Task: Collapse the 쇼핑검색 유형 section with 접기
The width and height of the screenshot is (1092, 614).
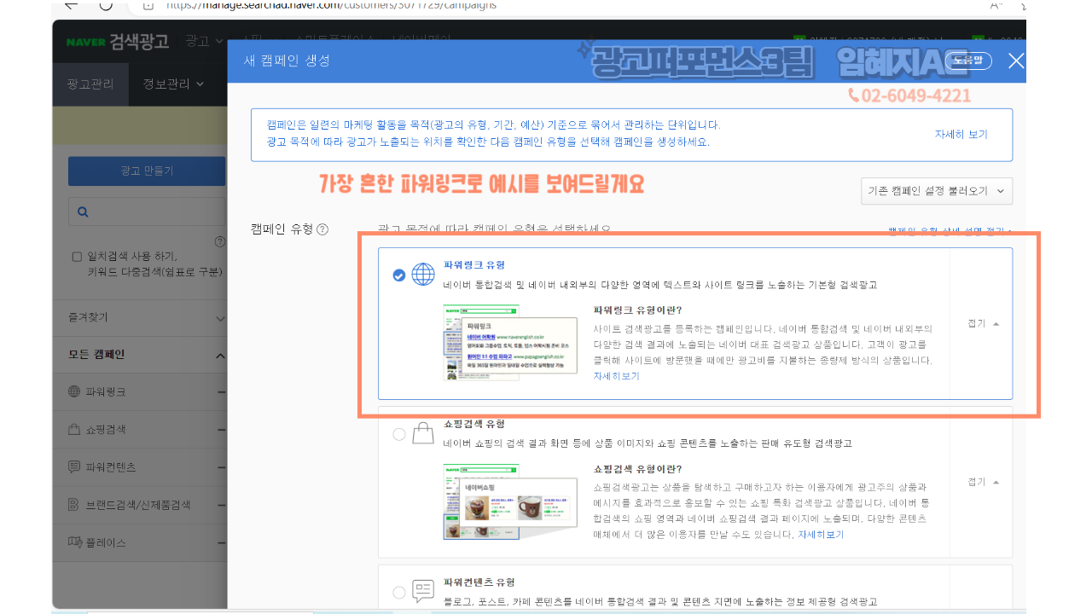Action: (x=983, y=482)
